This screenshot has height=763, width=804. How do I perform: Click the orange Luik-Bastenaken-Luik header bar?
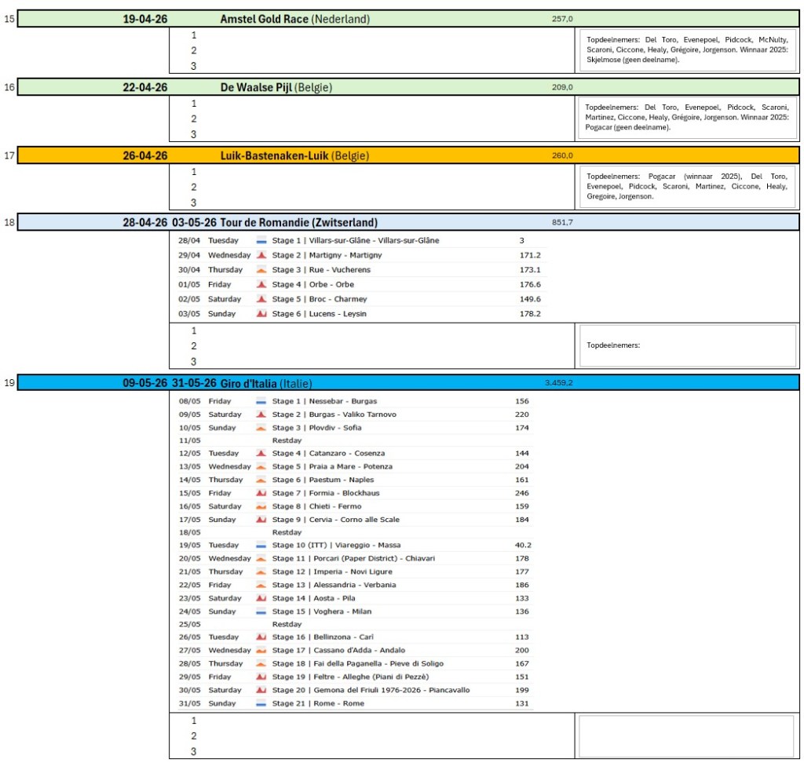pos(408,155)
